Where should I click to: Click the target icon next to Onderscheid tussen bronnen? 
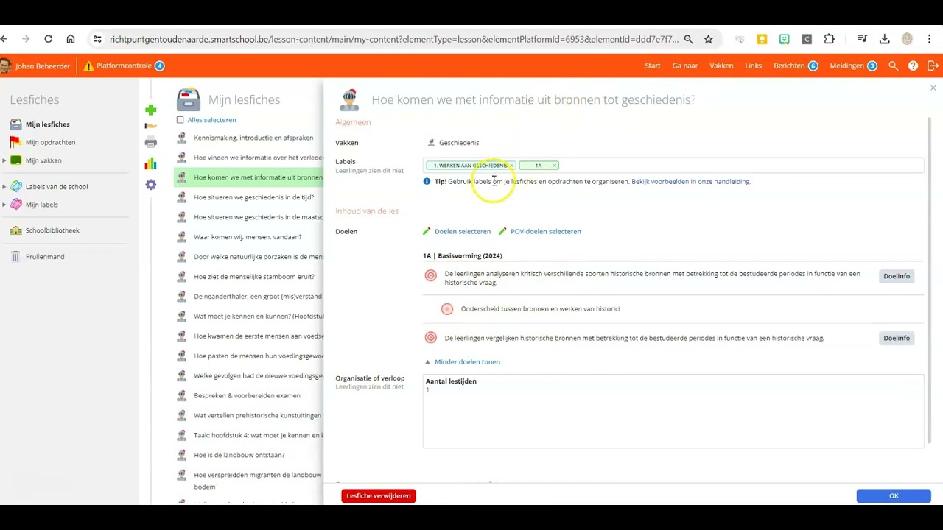(x=447, y=309)
